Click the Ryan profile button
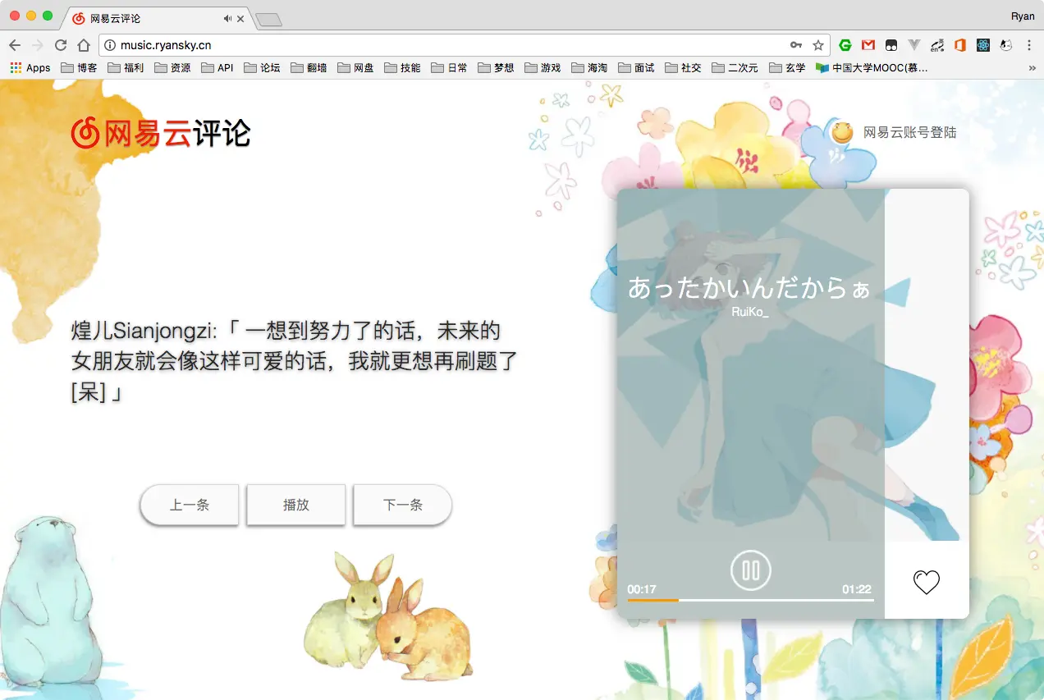 pos(1023,16)
